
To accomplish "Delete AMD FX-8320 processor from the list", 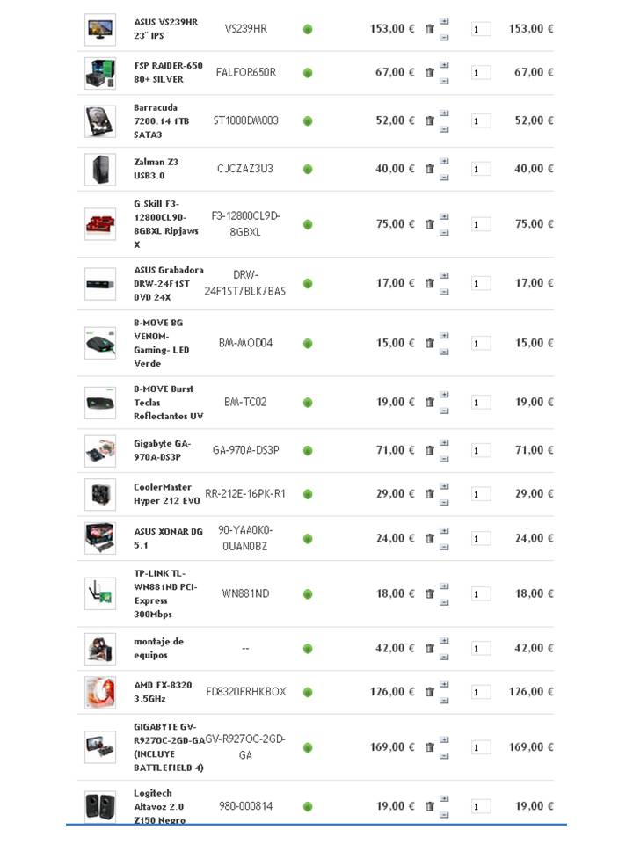I will coord(430,692).
